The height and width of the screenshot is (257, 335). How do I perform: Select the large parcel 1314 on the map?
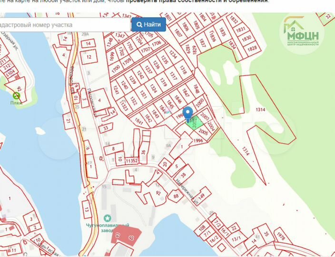tap(259, 109)
